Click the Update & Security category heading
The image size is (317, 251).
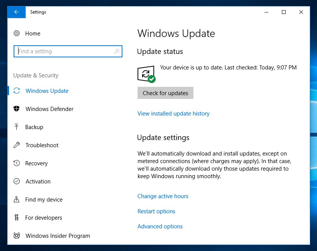(36, 75)
